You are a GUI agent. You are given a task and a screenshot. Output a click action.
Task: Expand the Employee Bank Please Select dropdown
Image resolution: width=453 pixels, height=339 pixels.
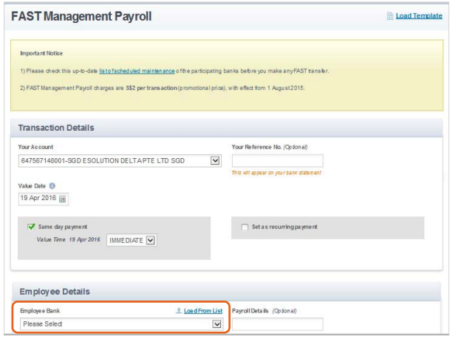pos(121,324)
